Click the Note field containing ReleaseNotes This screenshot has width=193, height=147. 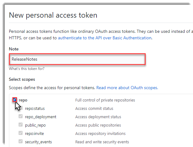pyautogui.click(x=77, y=59)
